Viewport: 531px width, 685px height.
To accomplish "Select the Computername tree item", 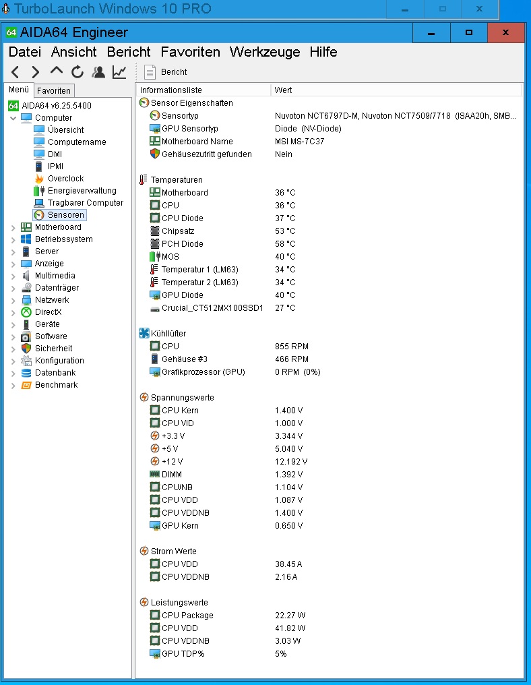I will coord(70,142).
